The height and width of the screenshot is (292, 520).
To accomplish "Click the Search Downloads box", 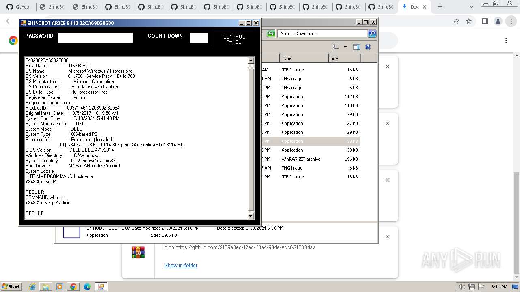I will pos(323,34).
